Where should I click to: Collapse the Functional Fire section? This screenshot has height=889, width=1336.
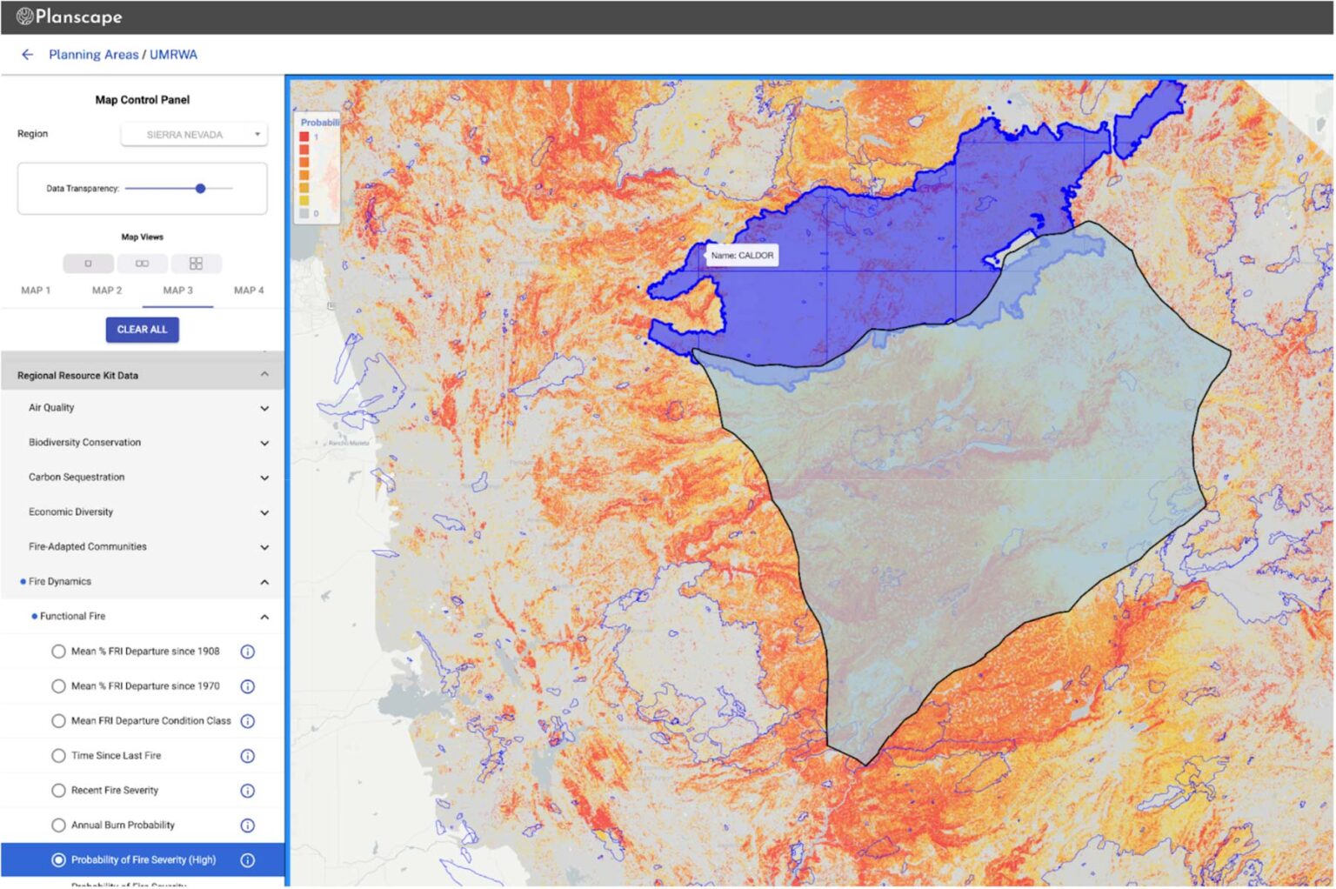(x=265, y=616)
